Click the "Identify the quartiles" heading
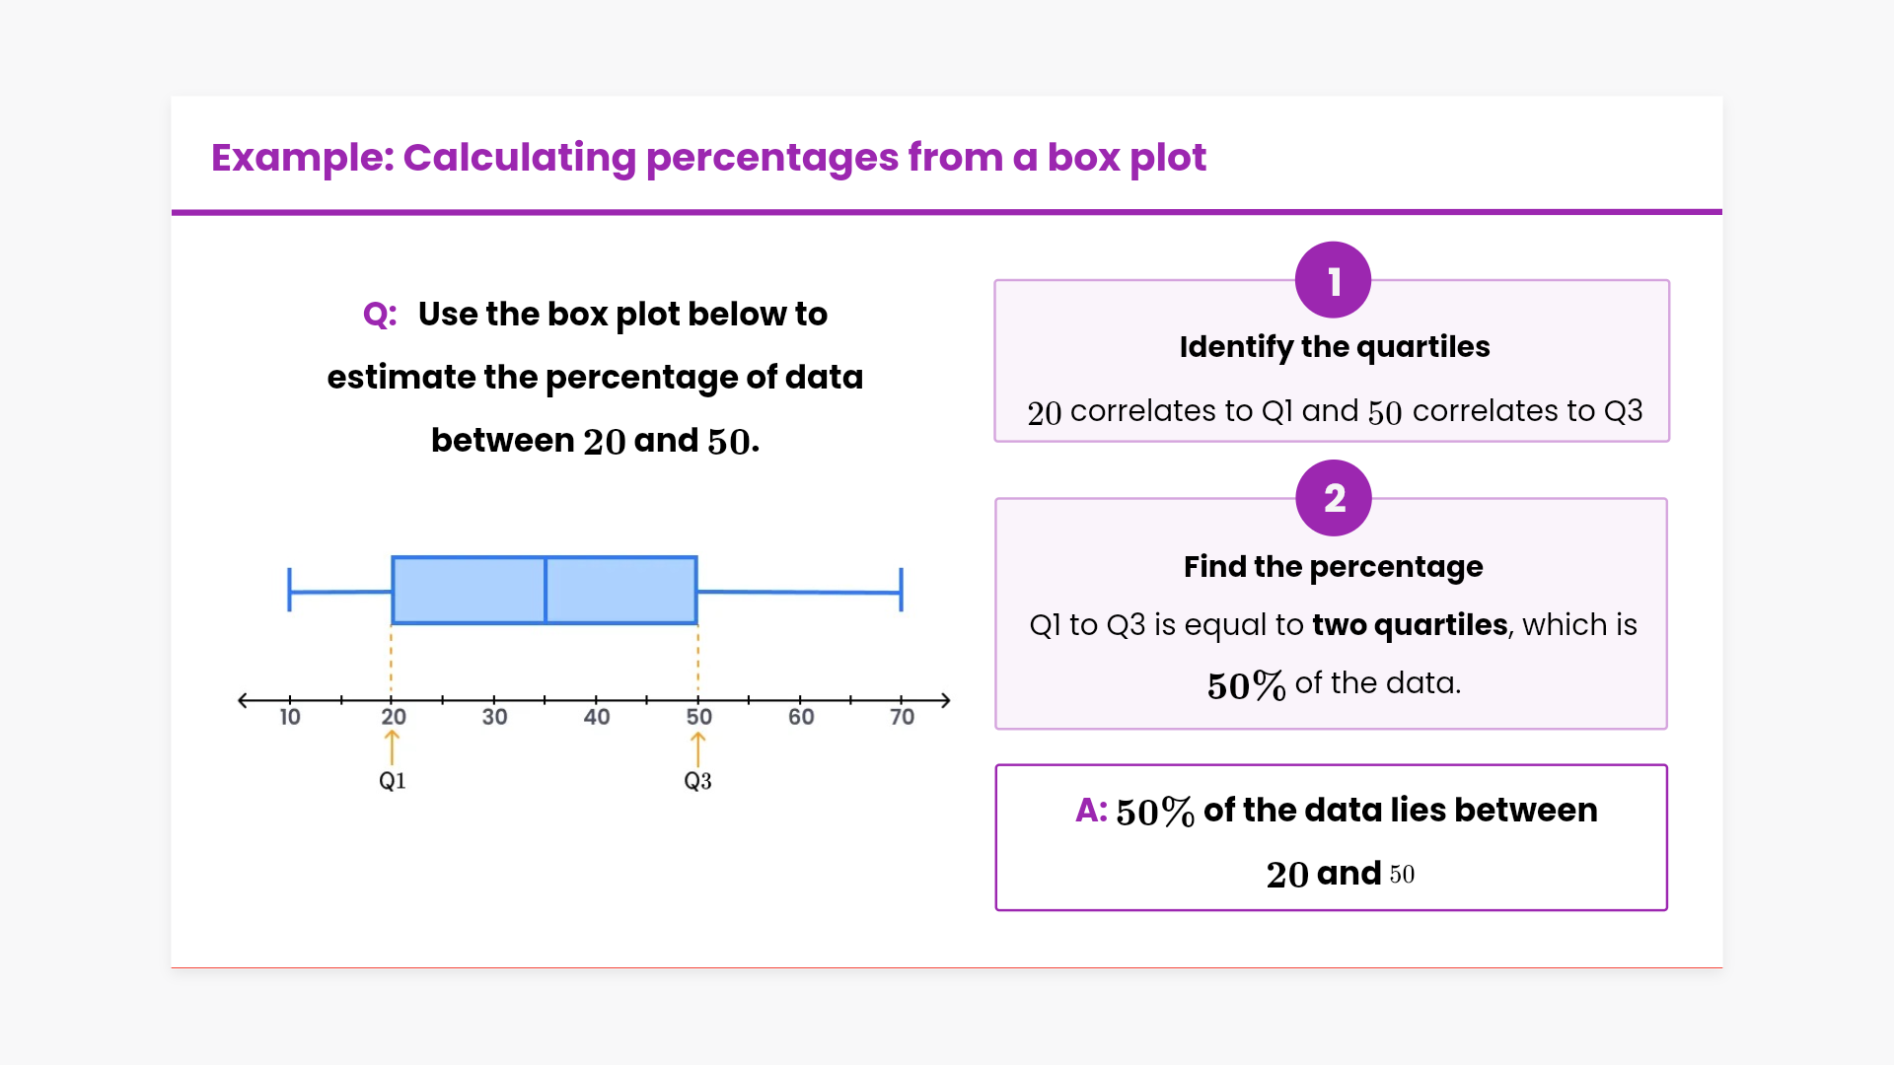 click(1334, 347)
